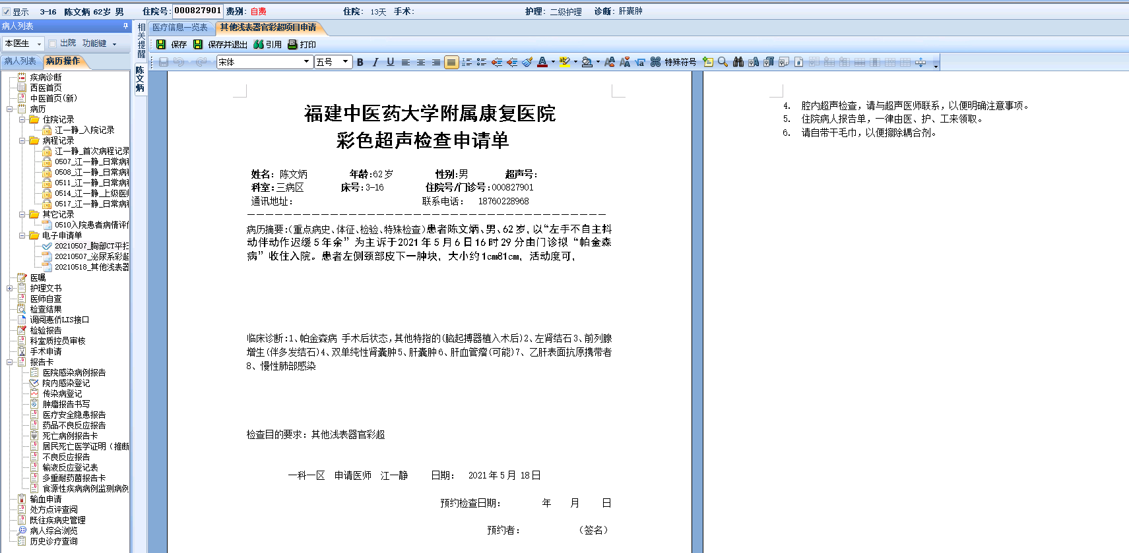The width and height of the screenshot is (1129, 553).
Task: Increase the font size icon
Action: 610,62
